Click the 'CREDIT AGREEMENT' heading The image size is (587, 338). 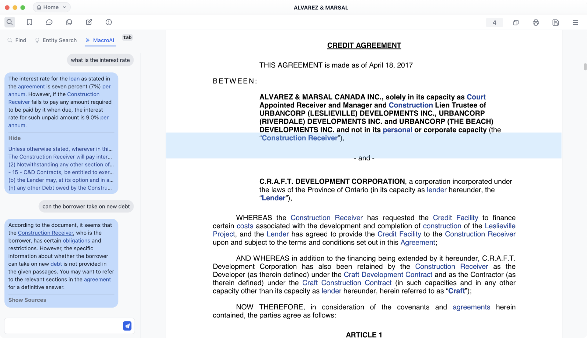[364, 45]
